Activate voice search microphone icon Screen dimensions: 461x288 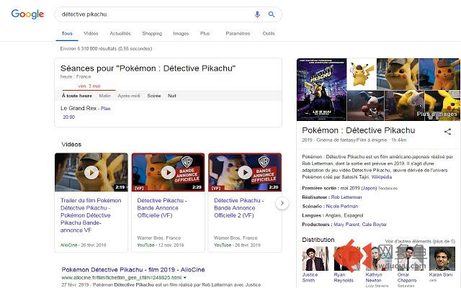click(x=257, y=14)
